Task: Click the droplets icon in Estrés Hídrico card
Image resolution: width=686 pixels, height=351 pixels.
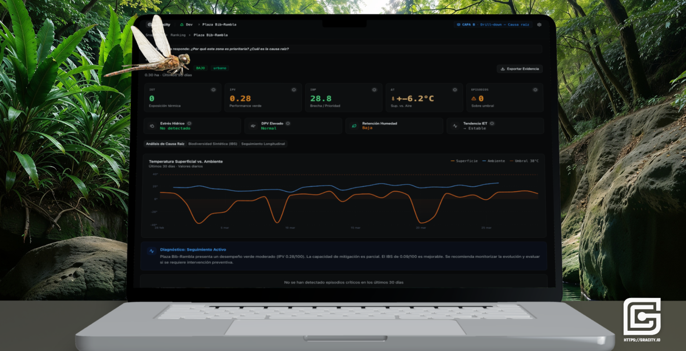Action: [152, 126]
